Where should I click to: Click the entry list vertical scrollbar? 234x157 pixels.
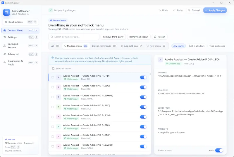(x=150, y=74)
